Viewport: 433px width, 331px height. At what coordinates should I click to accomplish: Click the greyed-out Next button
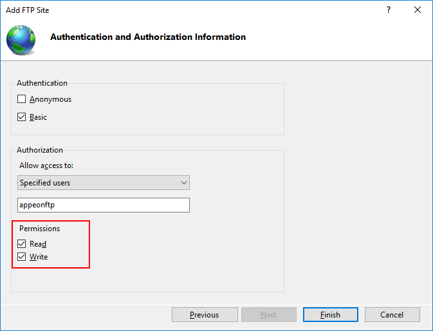(269, 315)
